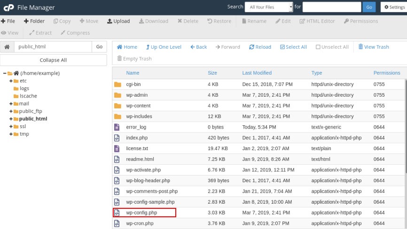Click the file list vertical scrollbar
The width and height of the screenshot is (407, 229).
pyautogui.click(x=406, y=126)
